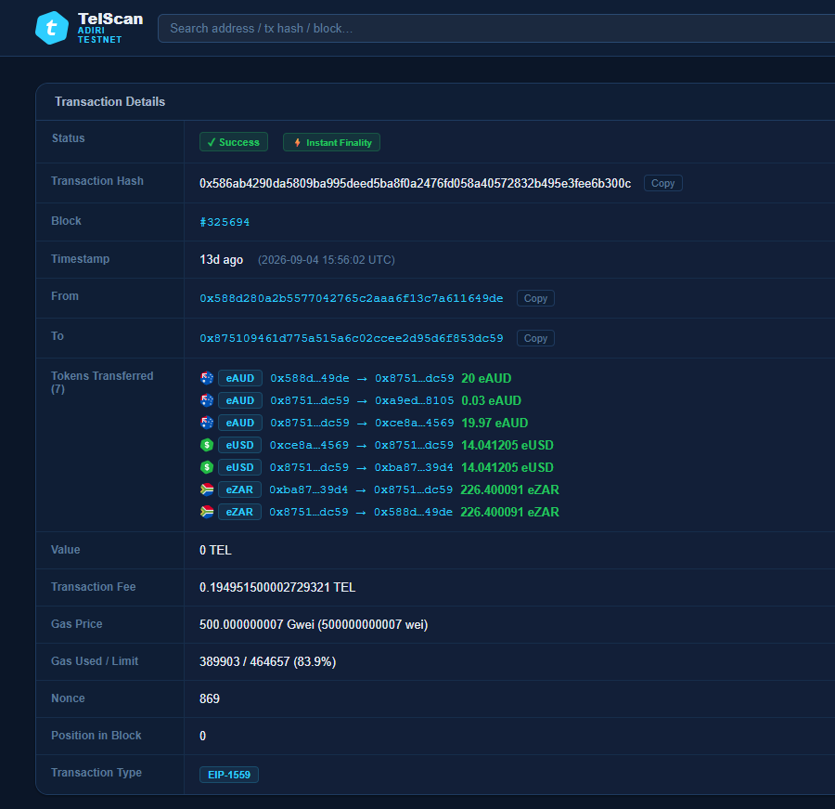
Task: Click the Australian flag icon on 20 eAUD row
Action: (x=207, y=378)
